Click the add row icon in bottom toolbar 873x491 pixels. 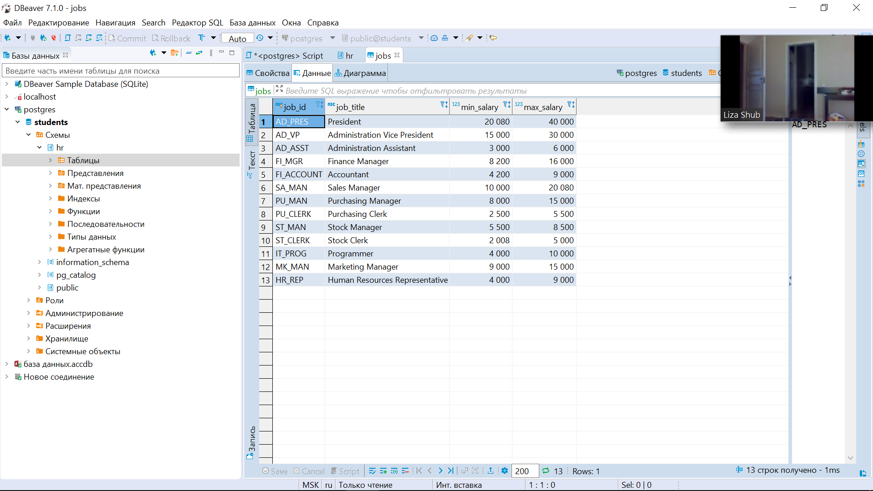pos(383,471)
